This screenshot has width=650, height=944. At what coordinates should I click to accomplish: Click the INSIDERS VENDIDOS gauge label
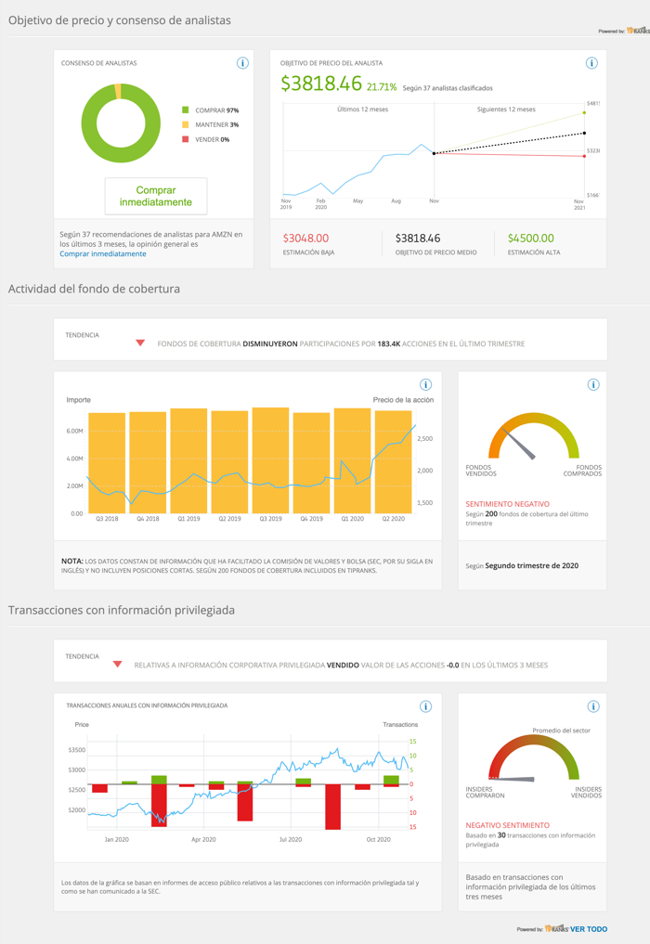coord(586,793)
